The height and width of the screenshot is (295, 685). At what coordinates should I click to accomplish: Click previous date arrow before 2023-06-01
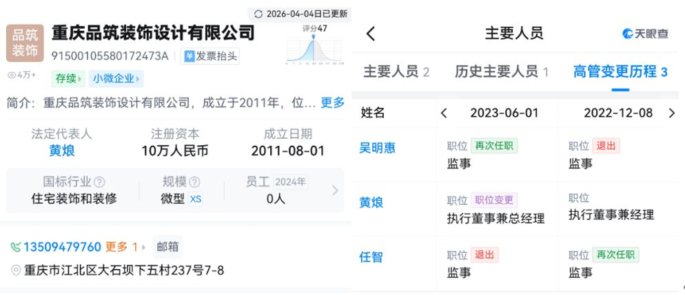pos(444,113)
